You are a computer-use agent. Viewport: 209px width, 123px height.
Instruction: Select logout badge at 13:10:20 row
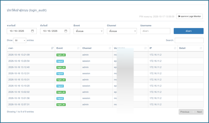tap(60, 86)
